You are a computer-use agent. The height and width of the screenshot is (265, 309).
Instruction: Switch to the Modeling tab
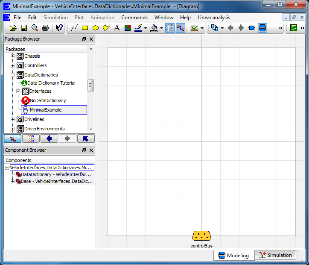233,255
